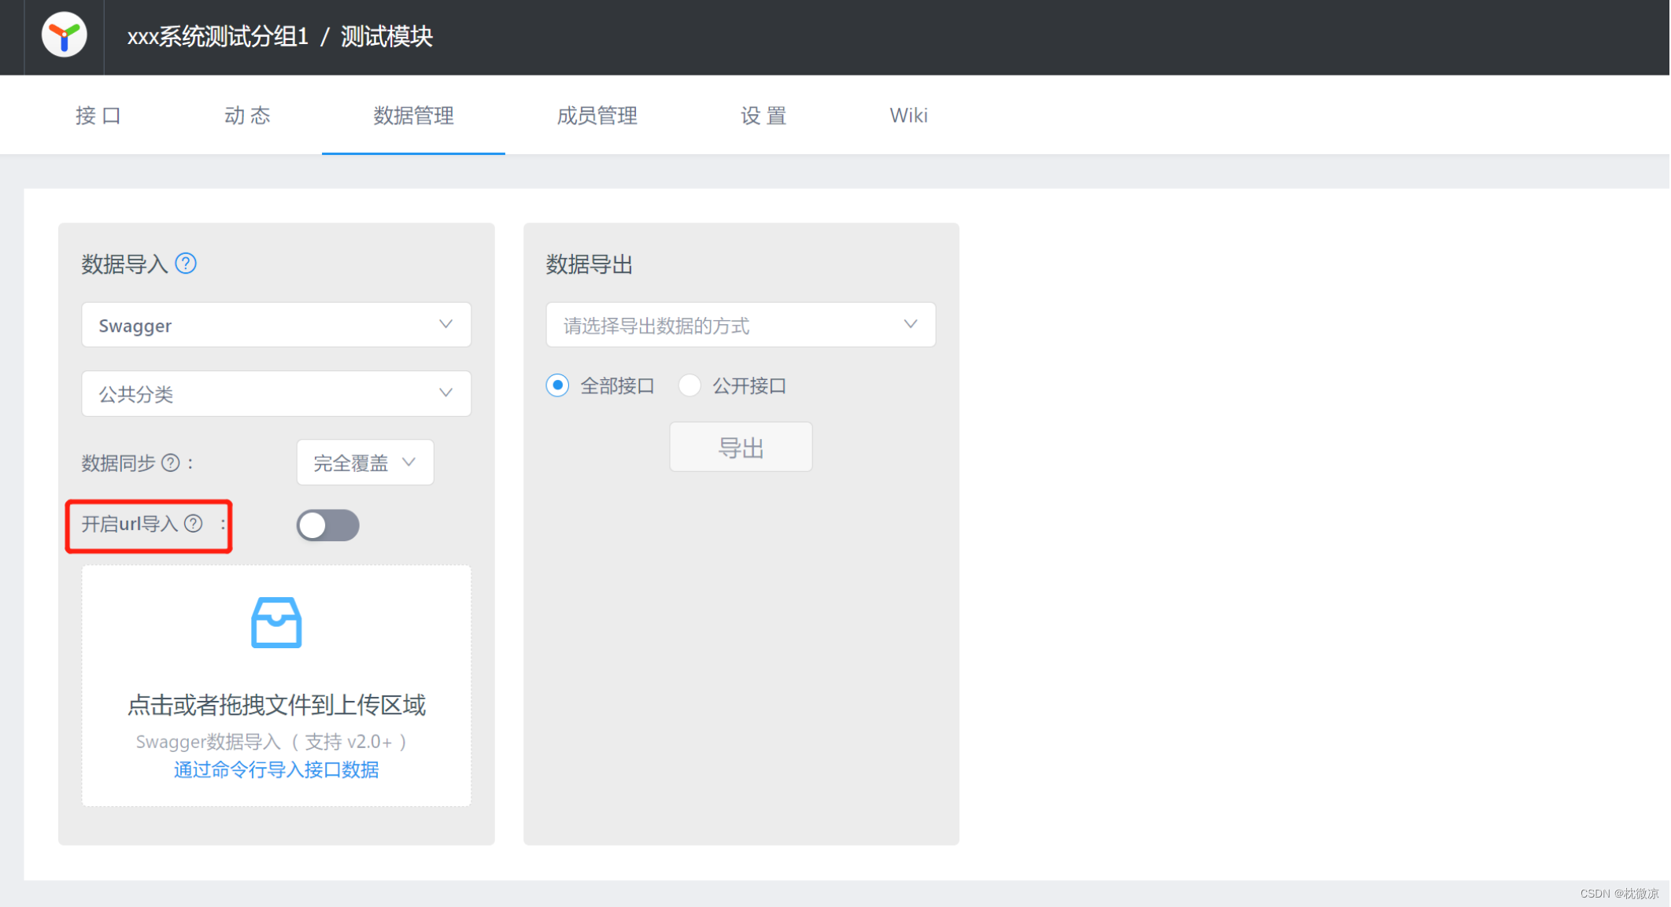Click the 数据导出 heading

pyautogui.click(x=590, y=264)
